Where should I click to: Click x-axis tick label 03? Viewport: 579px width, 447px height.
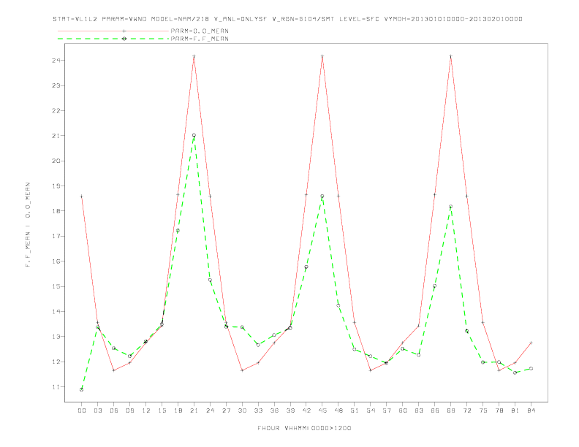click(97, 410)
